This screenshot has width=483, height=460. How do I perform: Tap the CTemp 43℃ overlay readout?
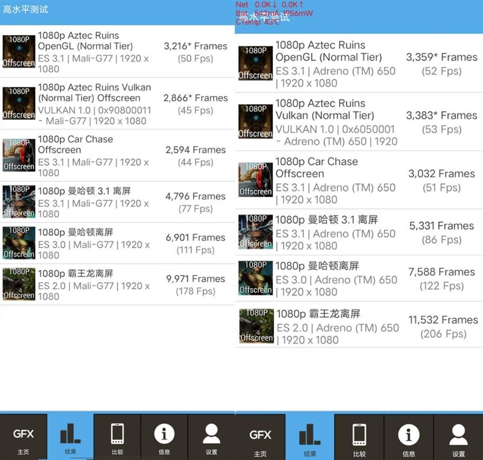257,22
